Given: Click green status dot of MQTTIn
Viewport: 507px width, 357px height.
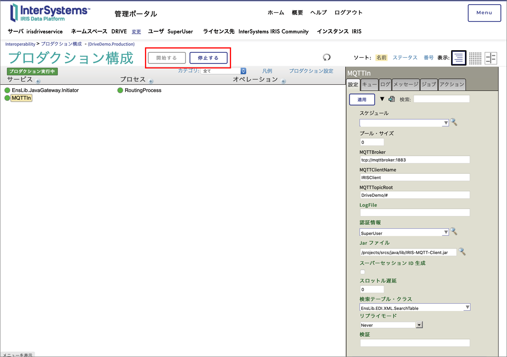Looking at the screenshot, I should [7, 98].
